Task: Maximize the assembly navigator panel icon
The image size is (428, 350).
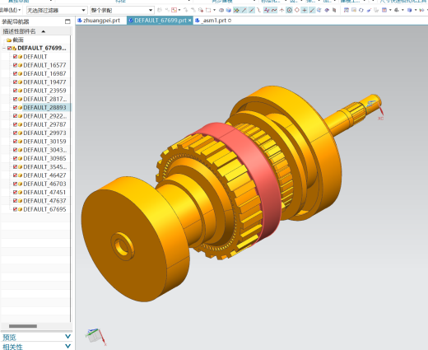Action: [x=67, y=21]
